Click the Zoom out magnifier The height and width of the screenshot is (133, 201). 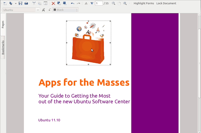tap(114, 3)
